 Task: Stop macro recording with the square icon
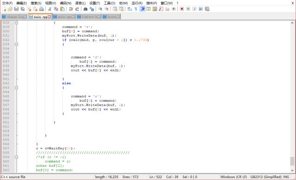pos(188,9)
